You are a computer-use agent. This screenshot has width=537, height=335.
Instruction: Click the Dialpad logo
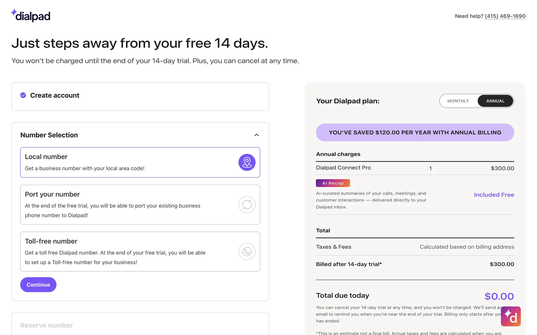click(x=31, y=16)
